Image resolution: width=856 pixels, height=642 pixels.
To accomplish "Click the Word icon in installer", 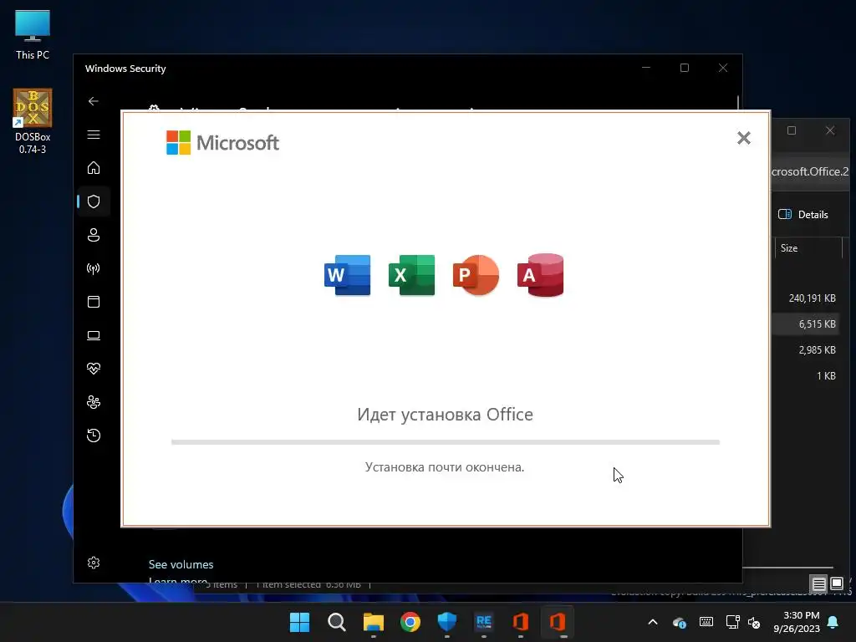I will (x=347, y=275).
